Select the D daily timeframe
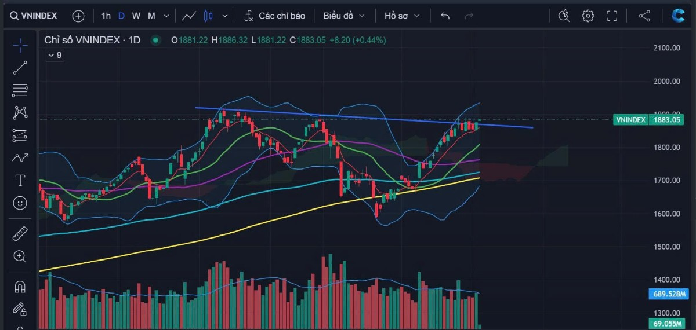This screenshot has height=330, width=696. (x=121, y=16)
